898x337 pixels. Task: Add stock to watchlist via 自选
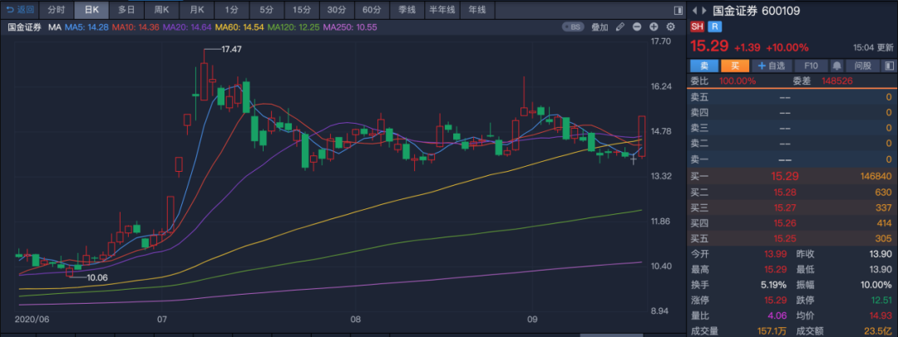[x=771, y=66]
